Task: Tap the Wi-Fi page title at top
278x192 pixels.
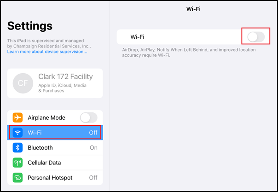Action: pyautogui.click(x=193, y=9)
